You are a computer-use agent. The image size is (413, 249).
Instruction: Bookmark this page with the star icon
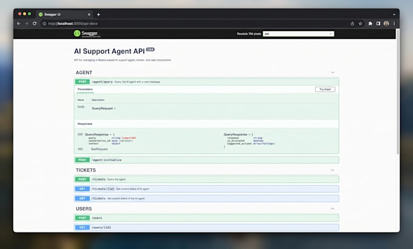pos(360,24)
